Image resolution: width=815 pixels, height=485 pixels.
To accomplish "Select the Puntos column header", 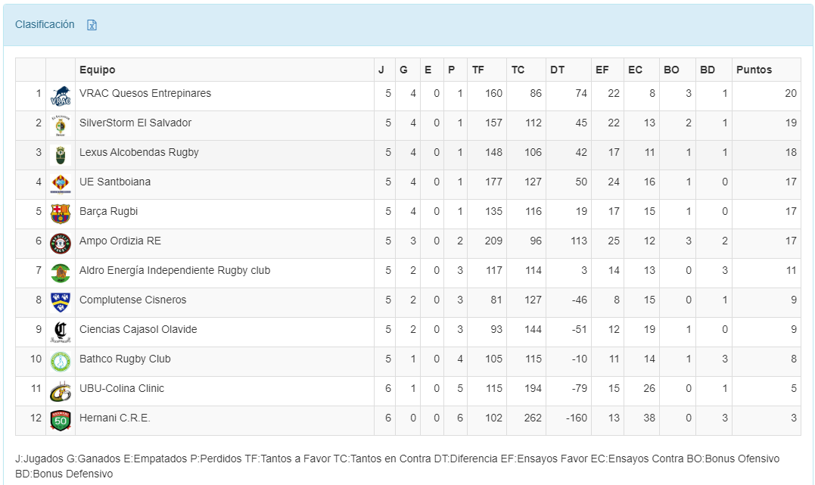I will (754, 70).
